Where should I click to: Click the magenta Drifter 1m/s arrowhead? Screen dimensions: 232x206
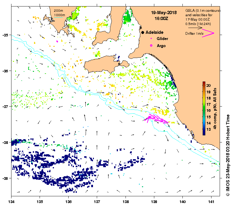pyautogui.click(x=208, y=33)
